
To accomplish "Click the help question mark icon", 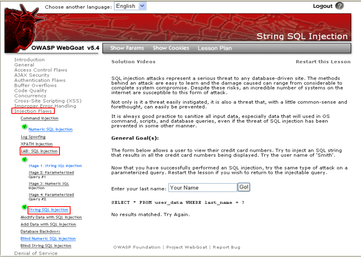I will (339, 6).
